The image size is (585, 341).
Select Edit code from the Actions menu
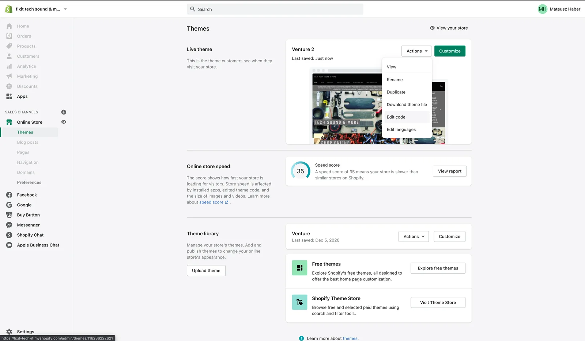point(407,117)
